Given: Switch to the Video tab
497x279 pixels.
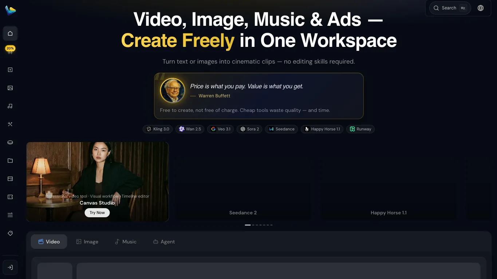Looking at the screenshot, I should tap(49, 242).
